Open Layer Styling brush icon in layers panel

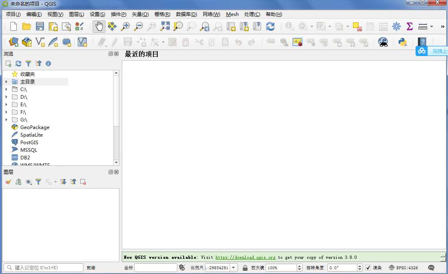point(8,182)
